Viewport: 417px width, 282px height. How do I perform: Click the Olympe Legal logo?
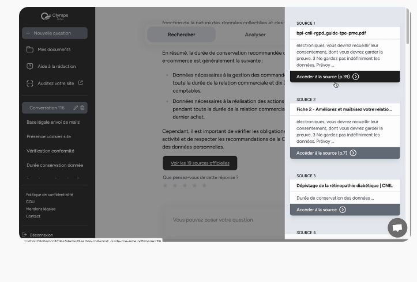point(54,16)
